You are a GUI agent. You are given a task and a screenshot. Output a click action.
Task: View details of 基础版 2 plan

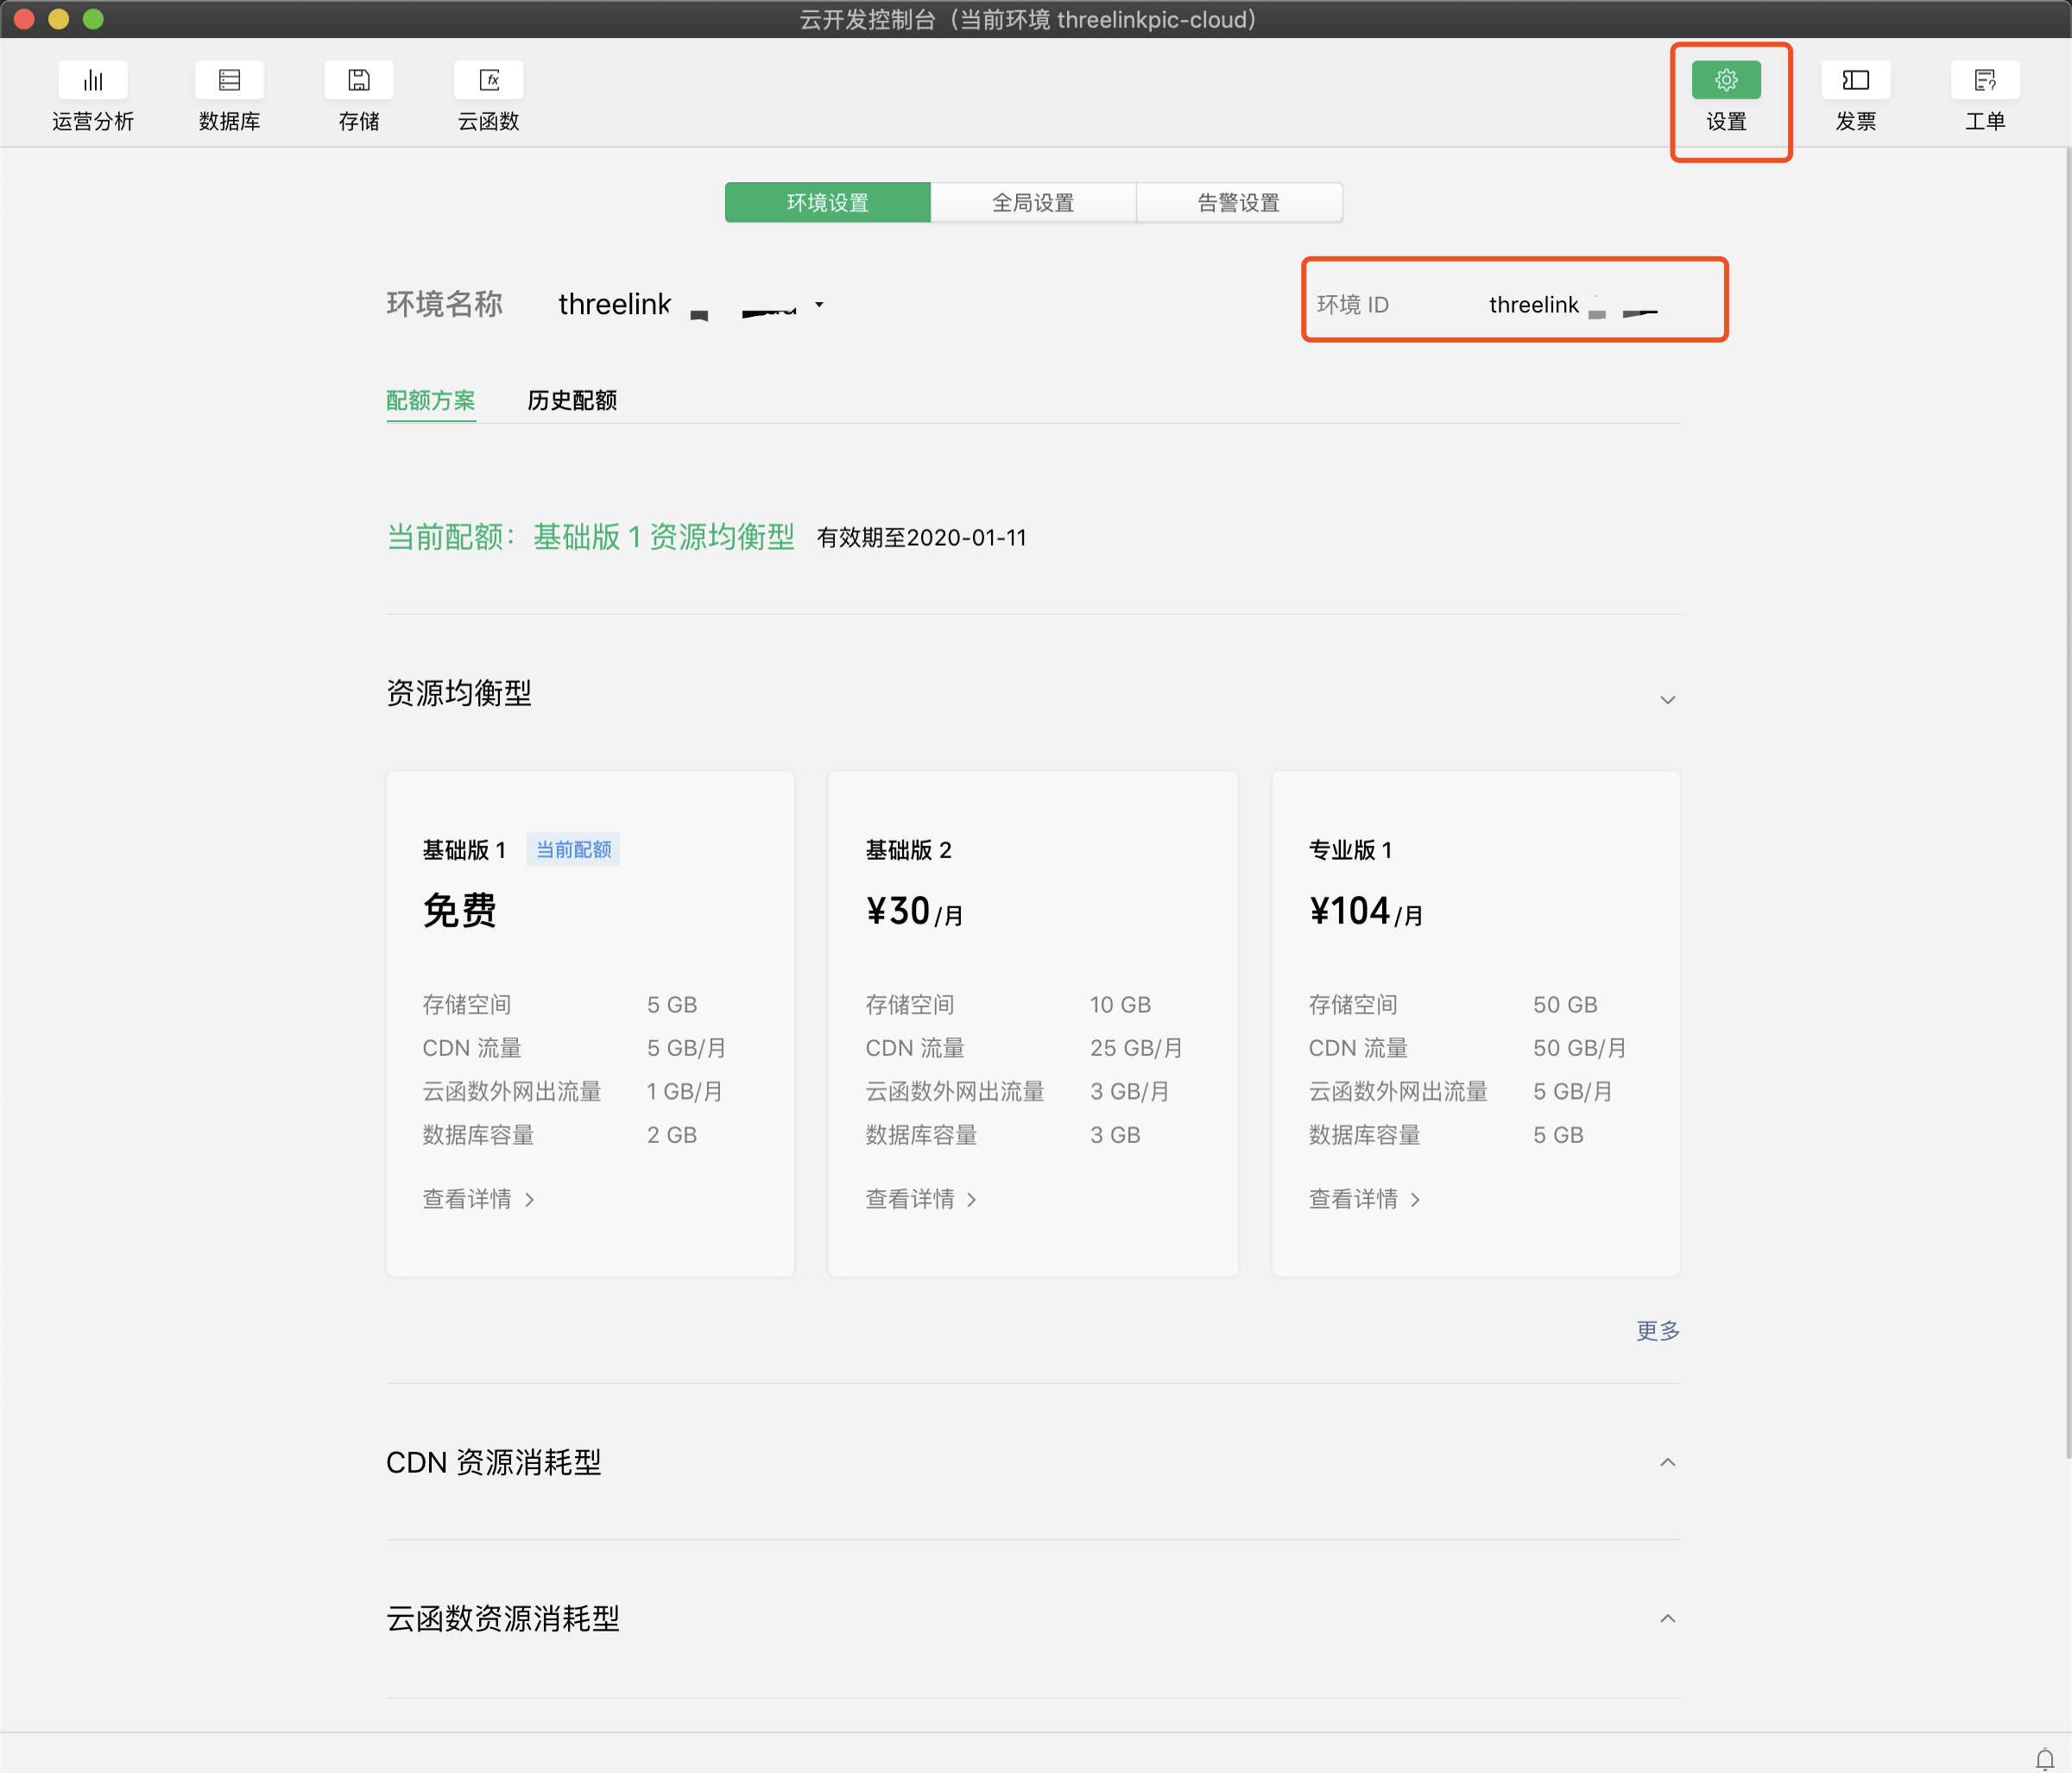(922, 1199)
